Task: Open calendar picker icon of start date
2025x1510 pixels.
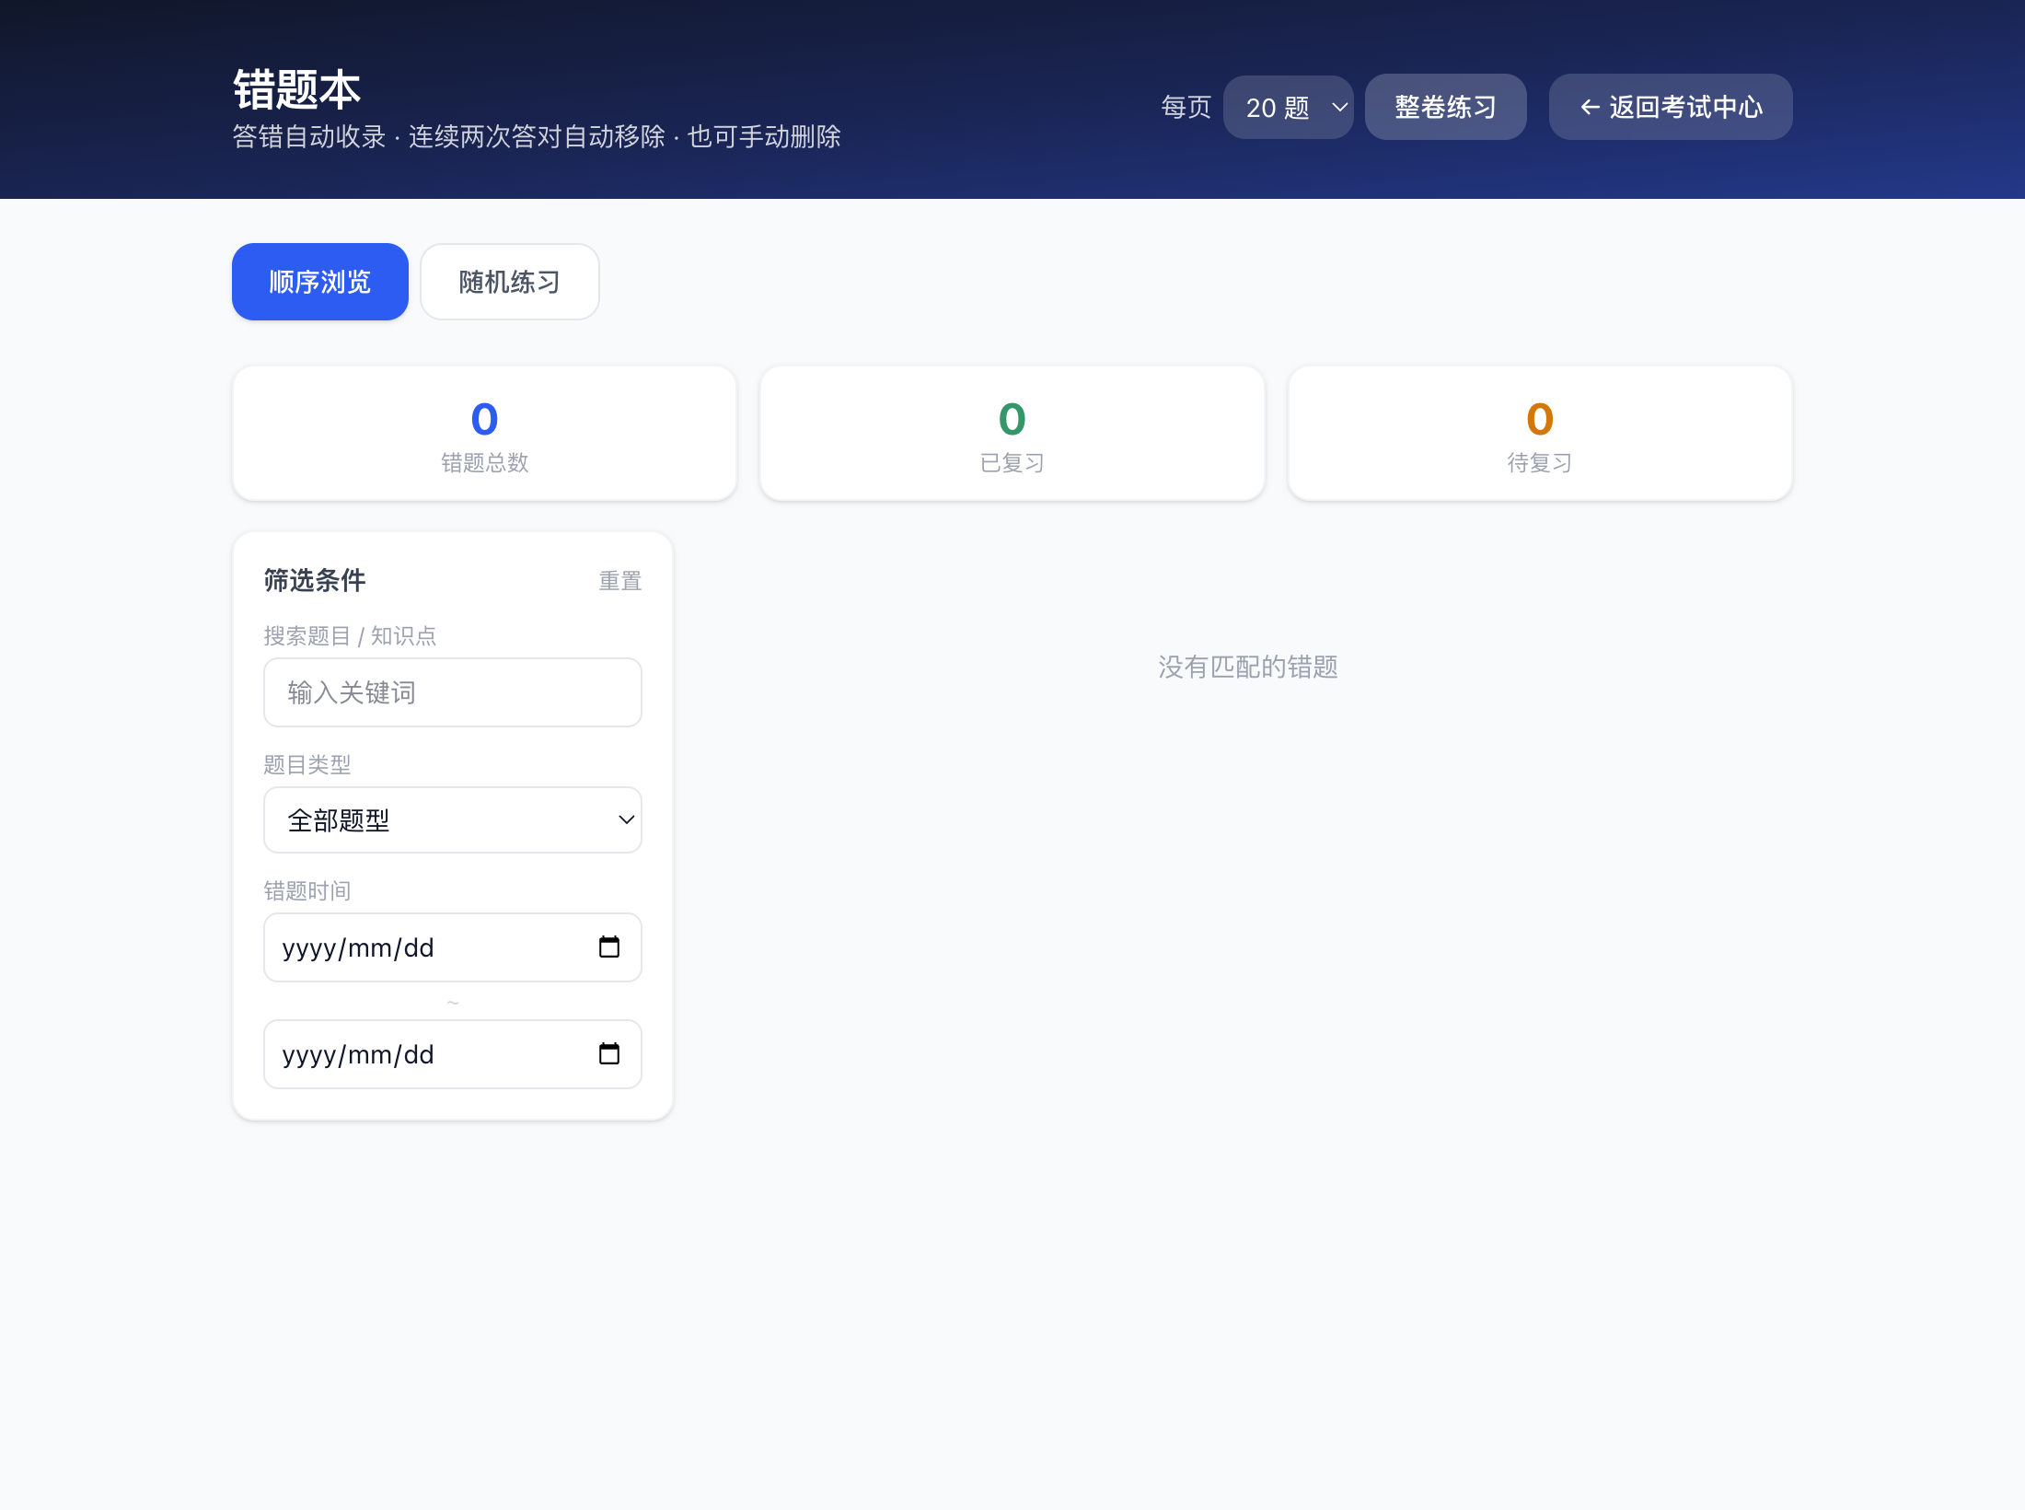Action: (x=609, y=947)
